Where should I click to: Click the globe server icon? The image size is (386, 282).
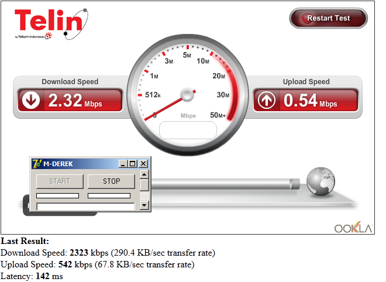coord(320,181)
